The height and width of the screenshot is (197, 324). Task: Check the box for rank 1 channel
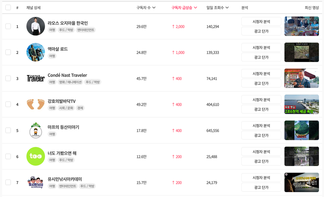pyautogui.click(x=8, y=26)
